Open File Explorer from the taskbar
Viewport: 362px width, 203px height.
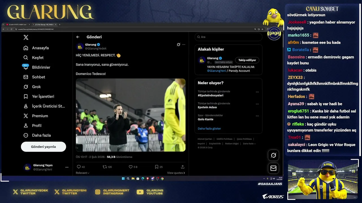click(133, 178)
